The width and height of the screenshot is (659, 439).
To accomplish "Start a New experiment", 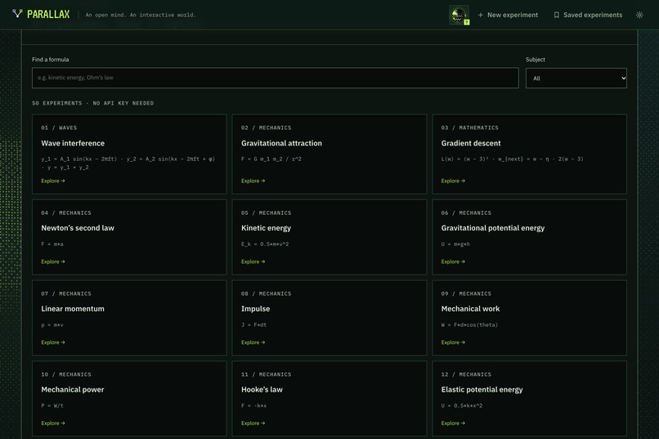I will (508, 15).
